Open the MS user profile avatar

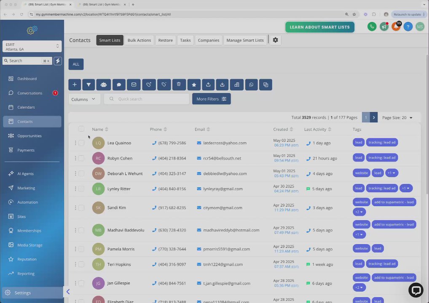420,27
